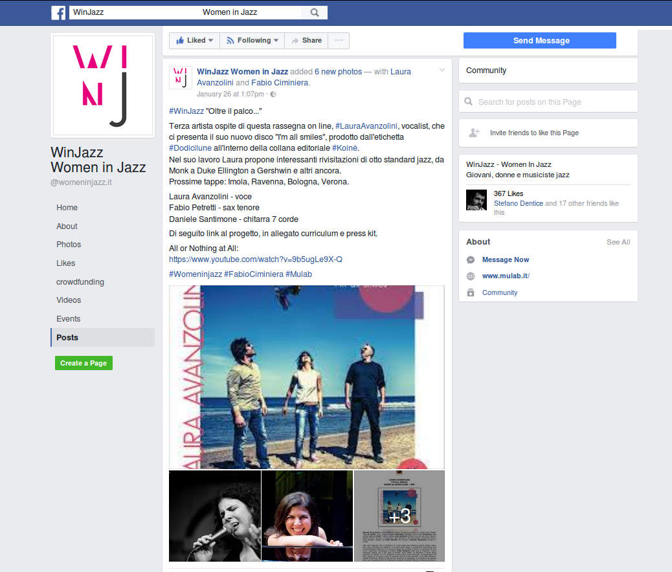This screenshot has height=572, width=672.
Task: Open the www.mulab.it/ website link
Action: click(x=506, y=276)
